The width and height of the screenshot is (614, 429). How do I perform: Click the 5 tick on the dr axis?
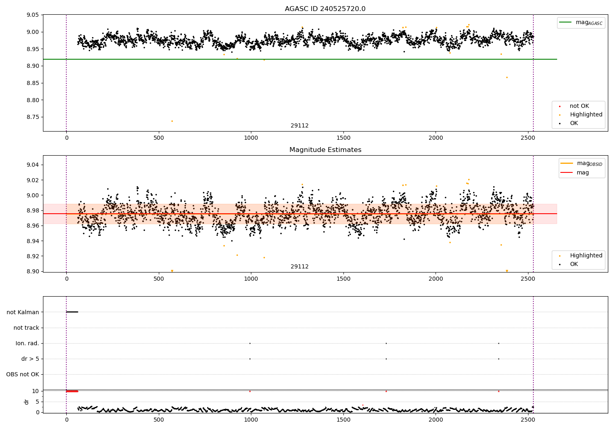point(37,402)
